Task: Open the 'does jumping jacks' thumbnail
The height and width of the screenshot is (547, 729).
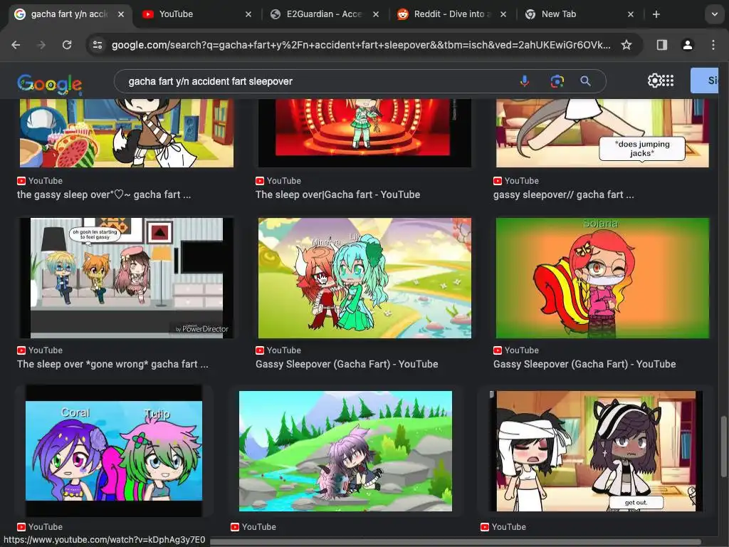Action: pos(602,133)
